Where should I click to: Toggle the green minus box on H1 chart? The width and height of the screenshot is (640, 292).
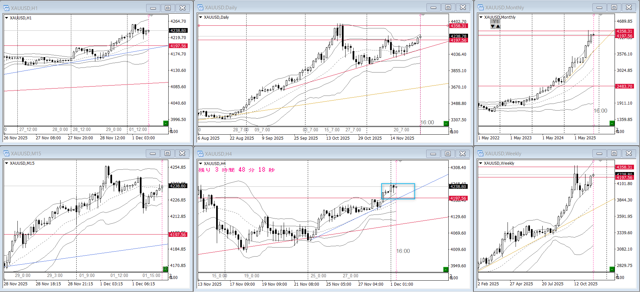166,123
